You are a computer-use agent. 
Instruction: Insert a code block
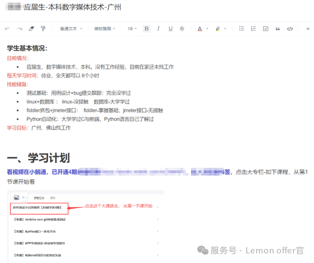[290, 29]
